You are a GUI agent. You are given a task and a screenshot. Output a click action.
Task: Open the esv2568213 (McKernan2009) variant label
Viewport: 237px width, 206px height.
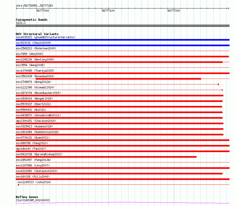click(36, 48)
